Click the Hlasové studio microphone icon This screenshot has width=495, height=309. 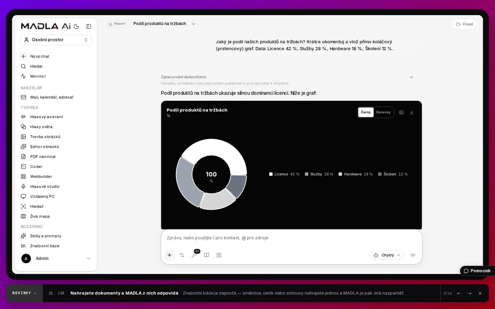pos(24,186)
